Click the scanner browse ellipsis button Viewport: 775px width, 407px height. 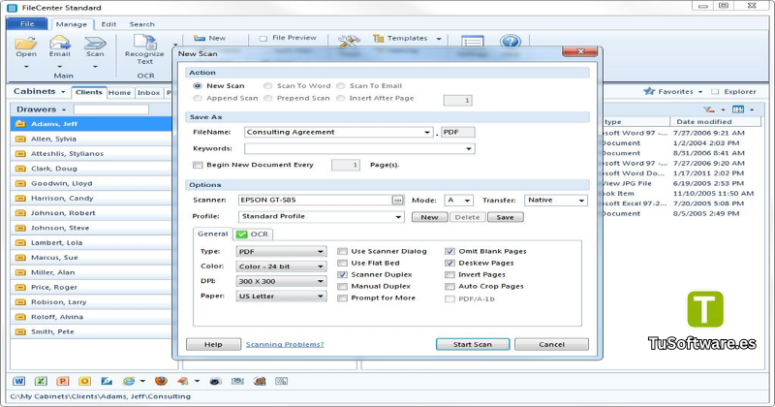(398, 201)
